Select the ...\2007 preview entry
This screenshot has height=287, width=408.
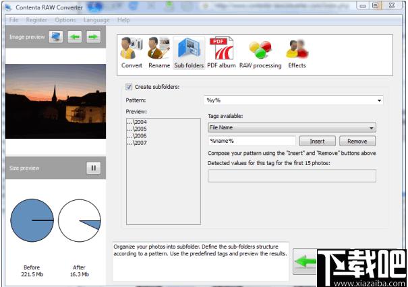137,143
